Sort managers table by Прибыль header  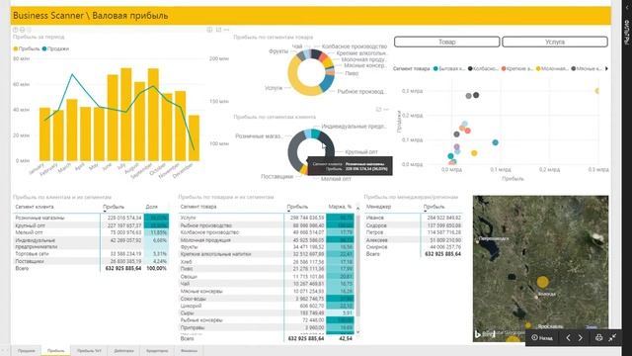434,207
